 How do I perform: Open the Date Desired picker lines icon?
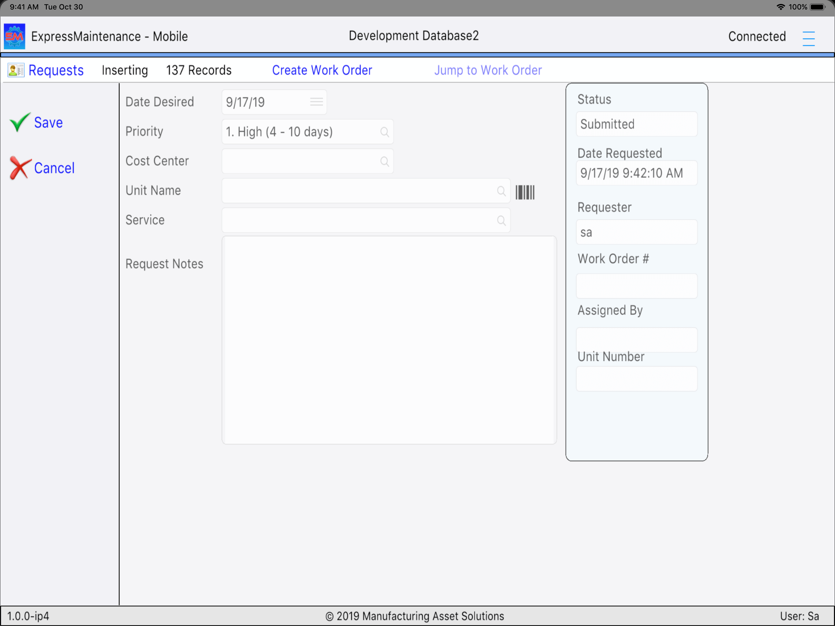click(x=316, y=101)
